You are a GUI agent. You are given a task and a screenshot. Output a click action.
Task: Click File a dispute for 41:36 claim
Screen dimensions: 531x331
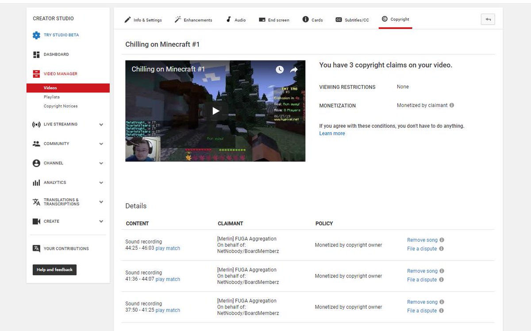(x=422, y=280)
